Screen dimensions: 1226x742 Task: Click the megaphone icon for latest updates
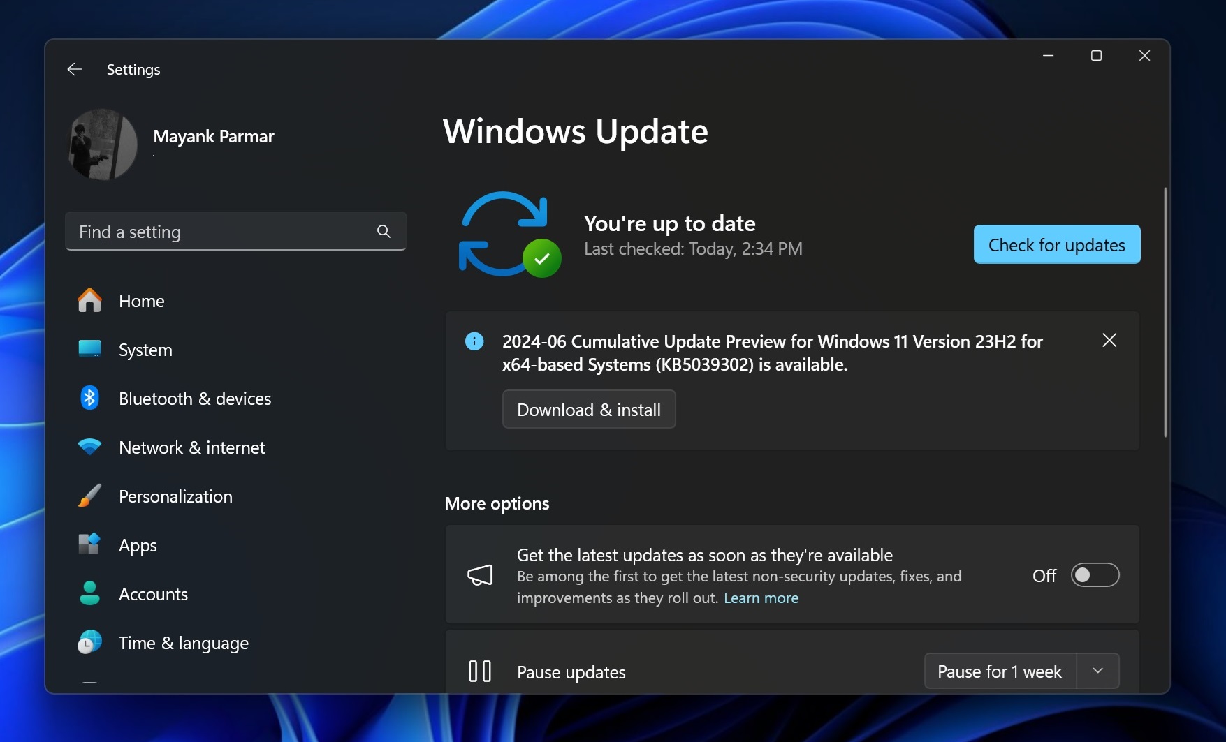(480, 575)
